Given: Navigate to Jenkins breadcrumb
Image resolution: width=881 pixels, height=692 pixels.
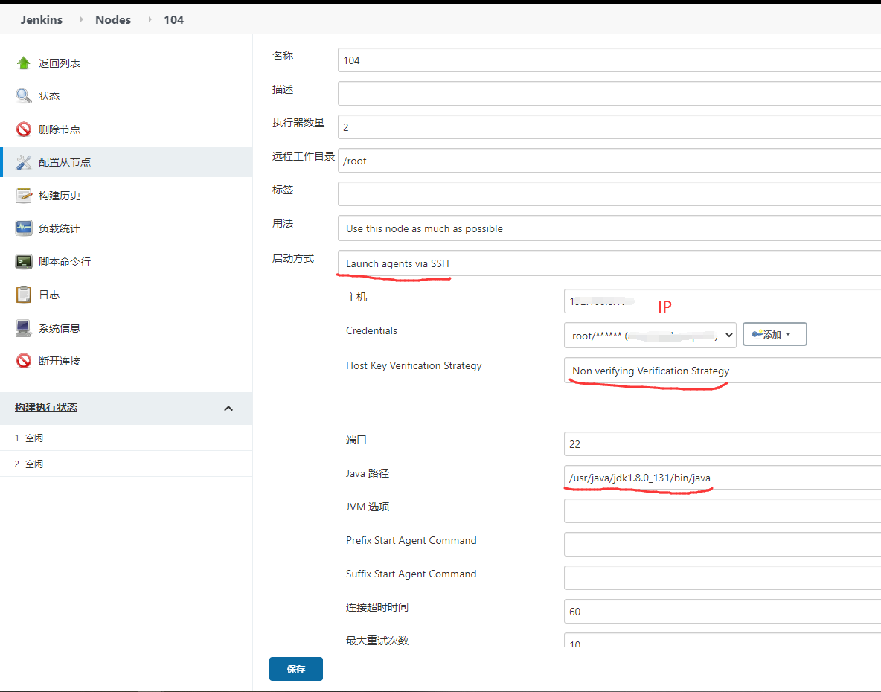Looking at the screenshot, I should (x=42, y=19).
